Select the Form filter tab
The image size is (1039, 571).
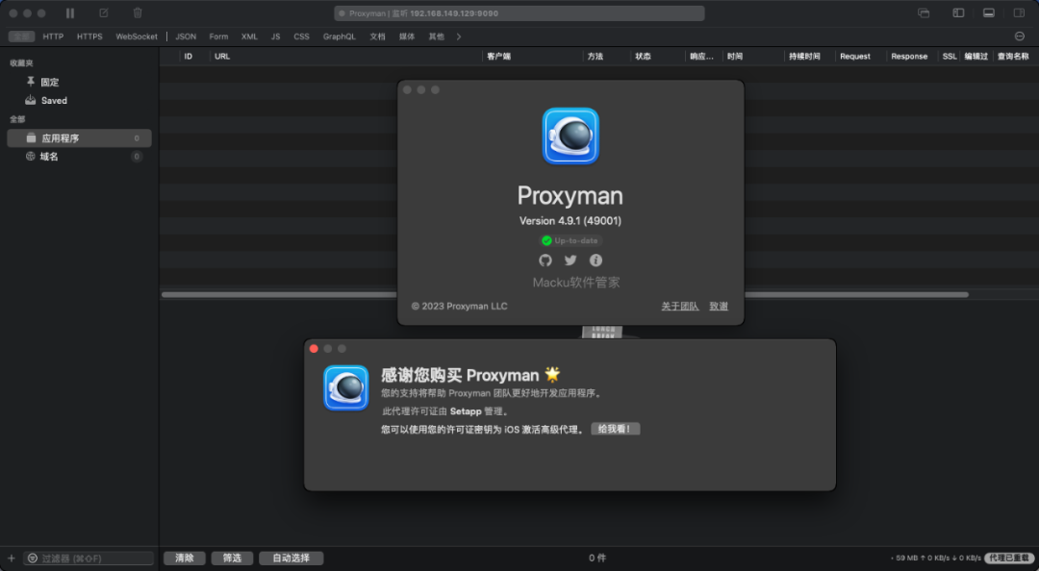[x=218, y=37]
